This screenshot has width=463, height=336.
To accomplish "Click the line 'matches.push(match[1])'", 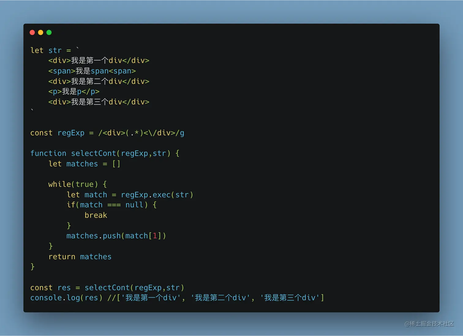I will pos(116,236).
